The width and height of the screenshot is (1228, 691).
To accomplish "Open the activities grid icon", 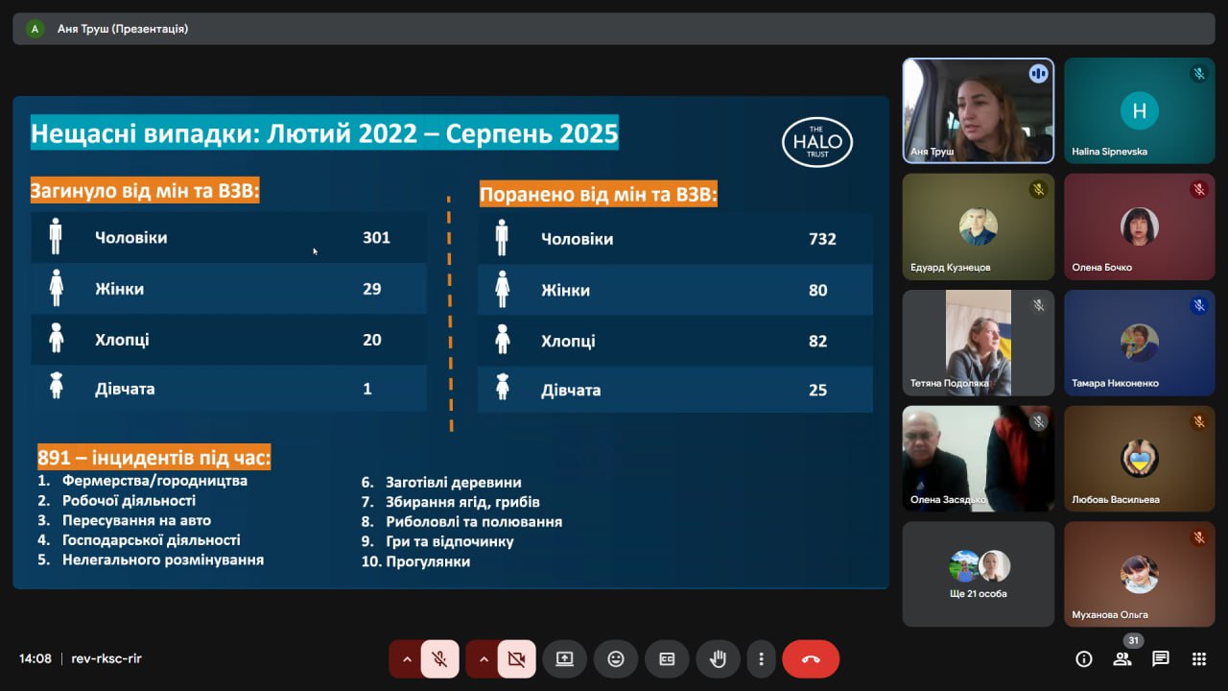I will coord(1199,659).
